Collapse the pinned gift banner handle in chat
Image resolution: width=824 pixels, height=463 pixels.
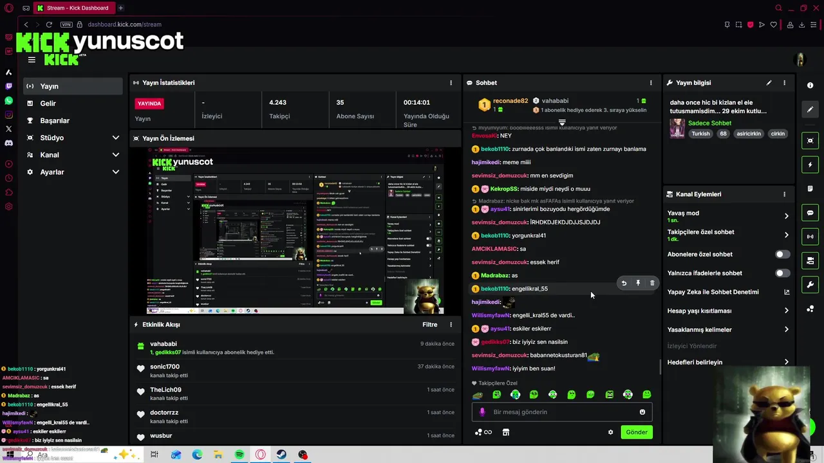562,122
